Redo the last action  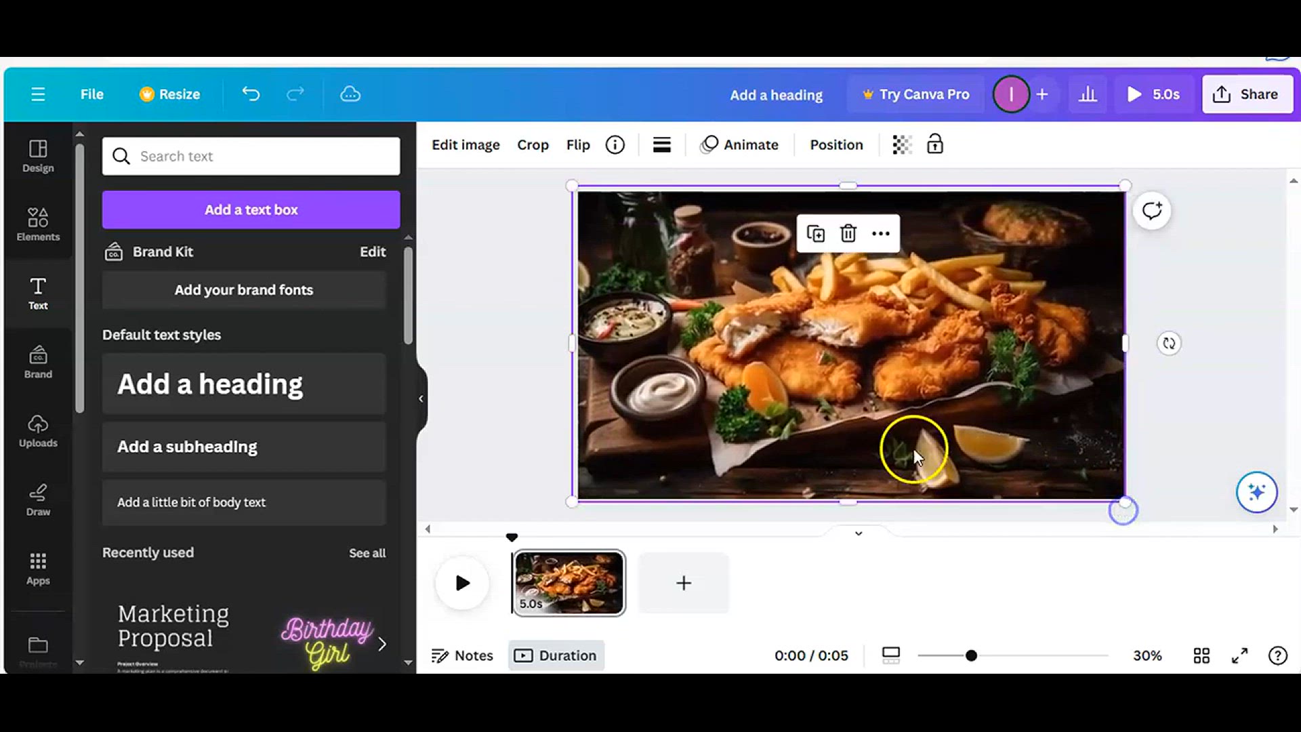pyautogui.click(x=295, y=94)
